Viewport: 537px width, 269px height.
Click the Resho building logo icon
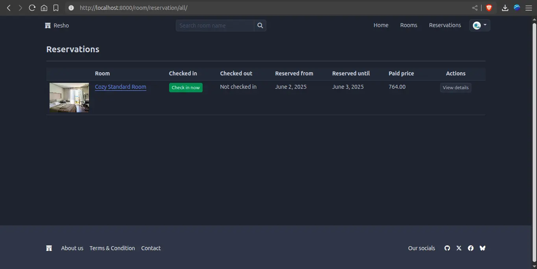[48, 26]
